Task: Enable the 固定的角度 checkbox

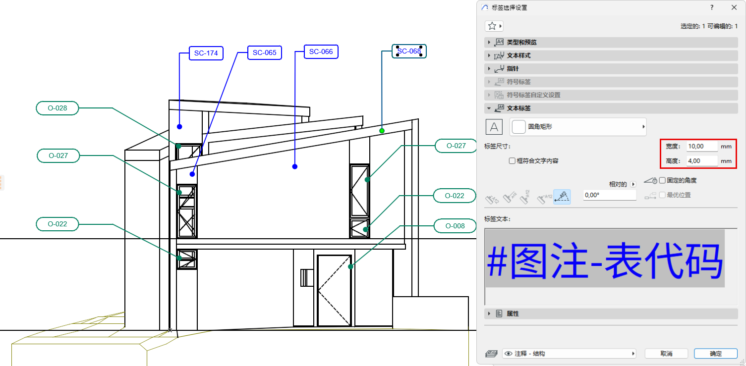Action: pyautogui.click(x=663, y=180)
